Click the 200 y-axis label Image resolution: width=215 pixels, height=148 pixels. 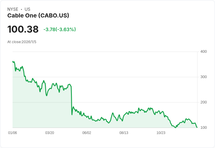click(203, 102)
